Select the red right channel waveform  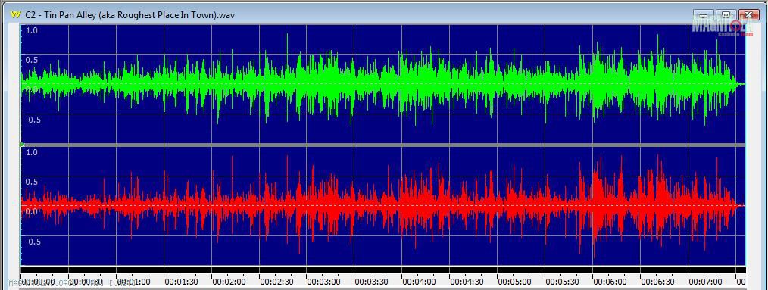382,206
